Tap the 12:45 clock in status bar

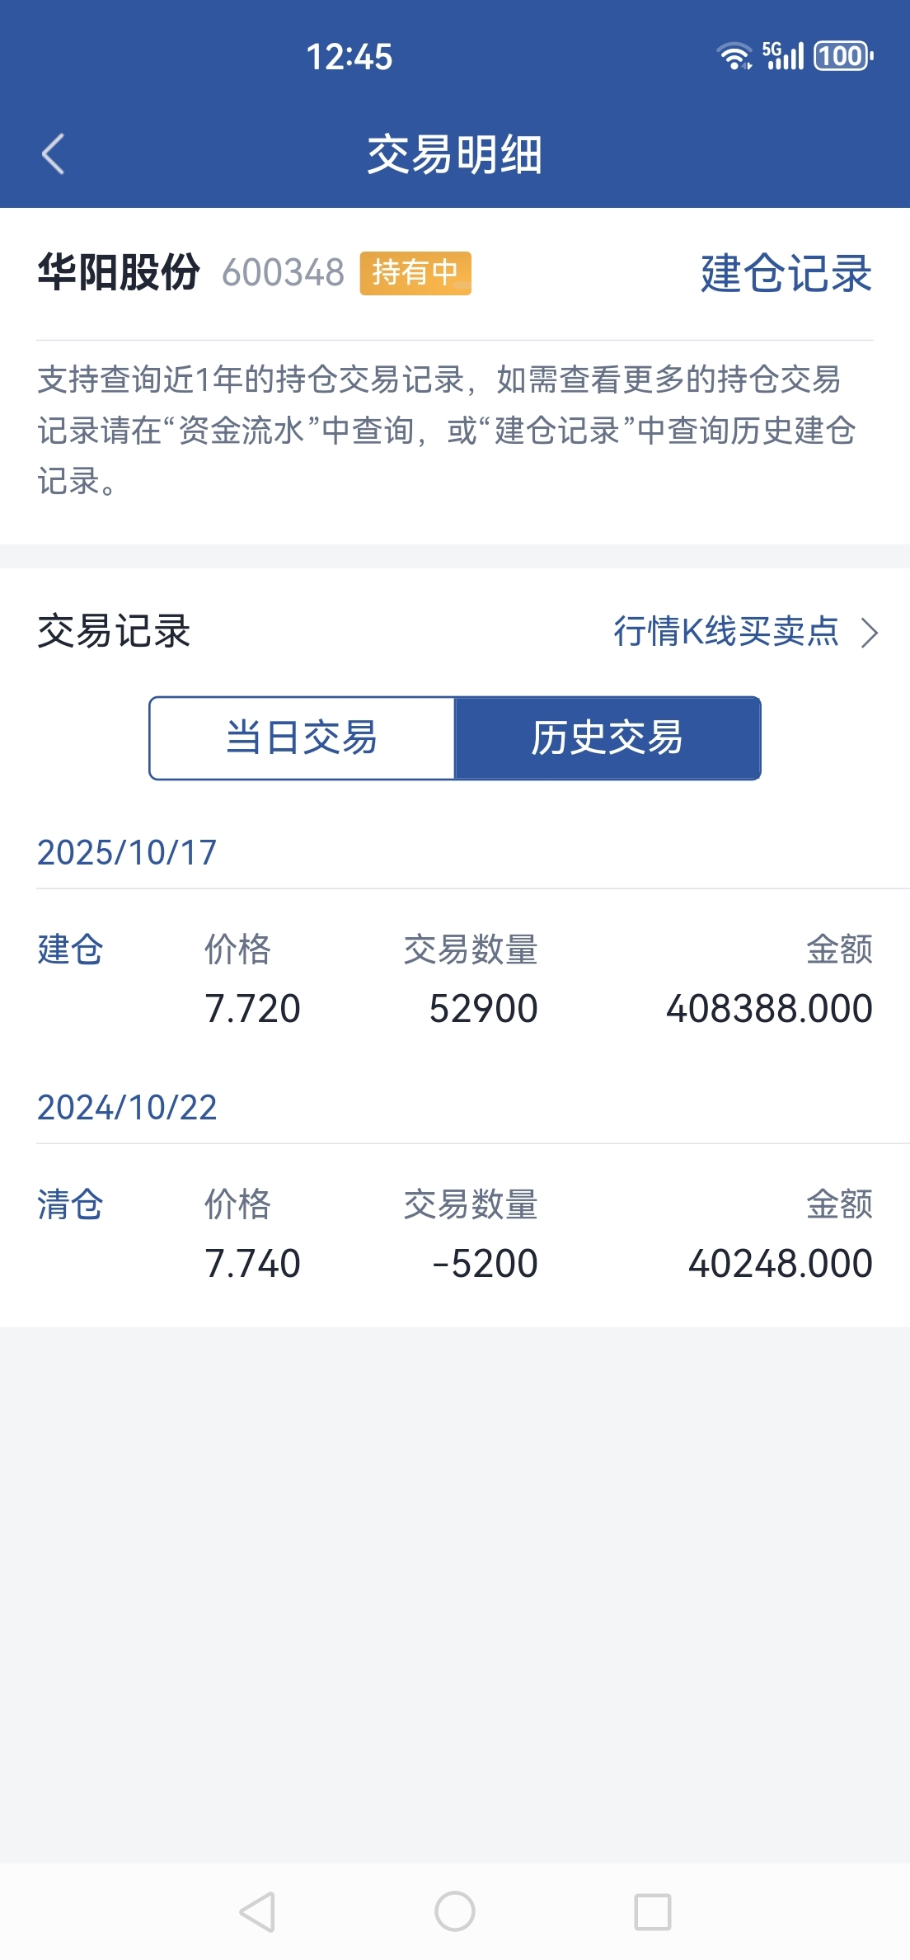click(x=349, y=57)
